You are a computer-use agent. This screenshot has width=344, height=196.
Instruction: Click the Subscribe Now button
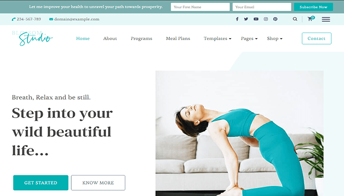point(314,7)
